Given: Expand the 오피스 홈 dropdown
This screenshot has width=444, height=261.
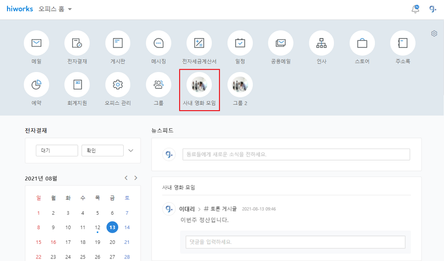Looking at the screenshot, I should 55,9.
